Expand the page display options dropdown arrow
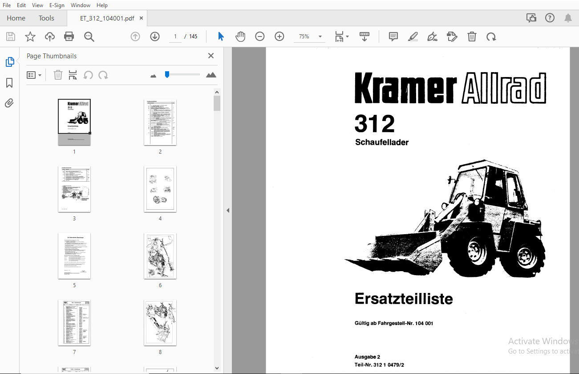The image size is (579, 374). pyautogui.click(x=348, y=37)
